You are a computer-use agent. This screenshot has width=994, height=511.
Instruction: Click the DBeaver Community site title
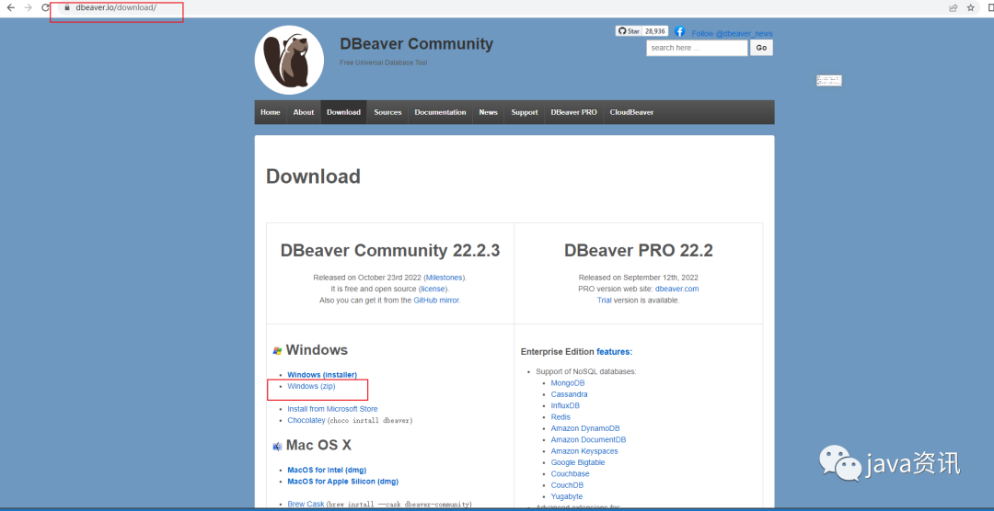417,44
